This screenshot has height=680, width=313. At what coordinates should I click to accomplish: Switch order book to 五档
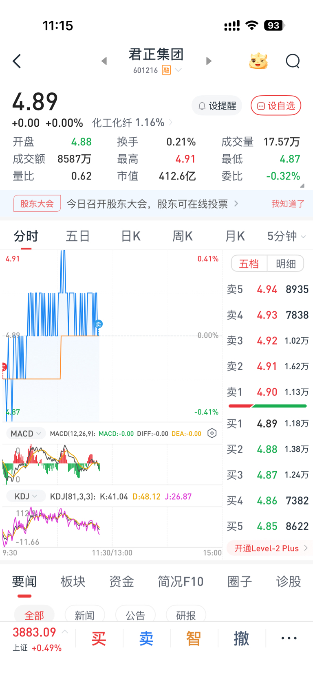point(249,263)
